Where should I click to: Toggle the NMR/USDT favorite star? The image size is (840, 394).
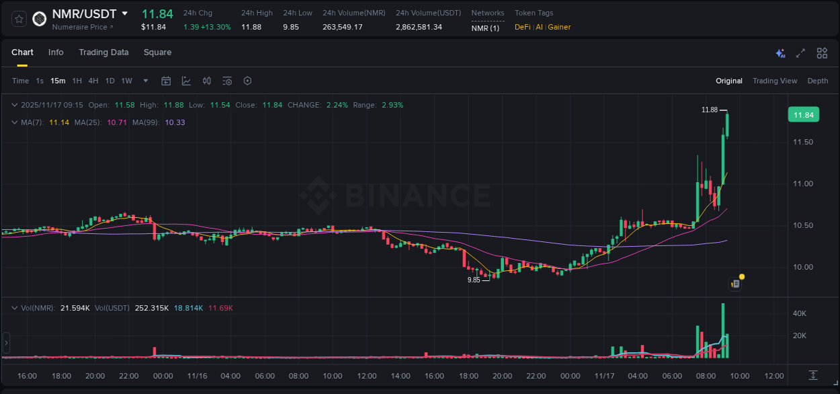pyautogui.click(x=18, y=19)
